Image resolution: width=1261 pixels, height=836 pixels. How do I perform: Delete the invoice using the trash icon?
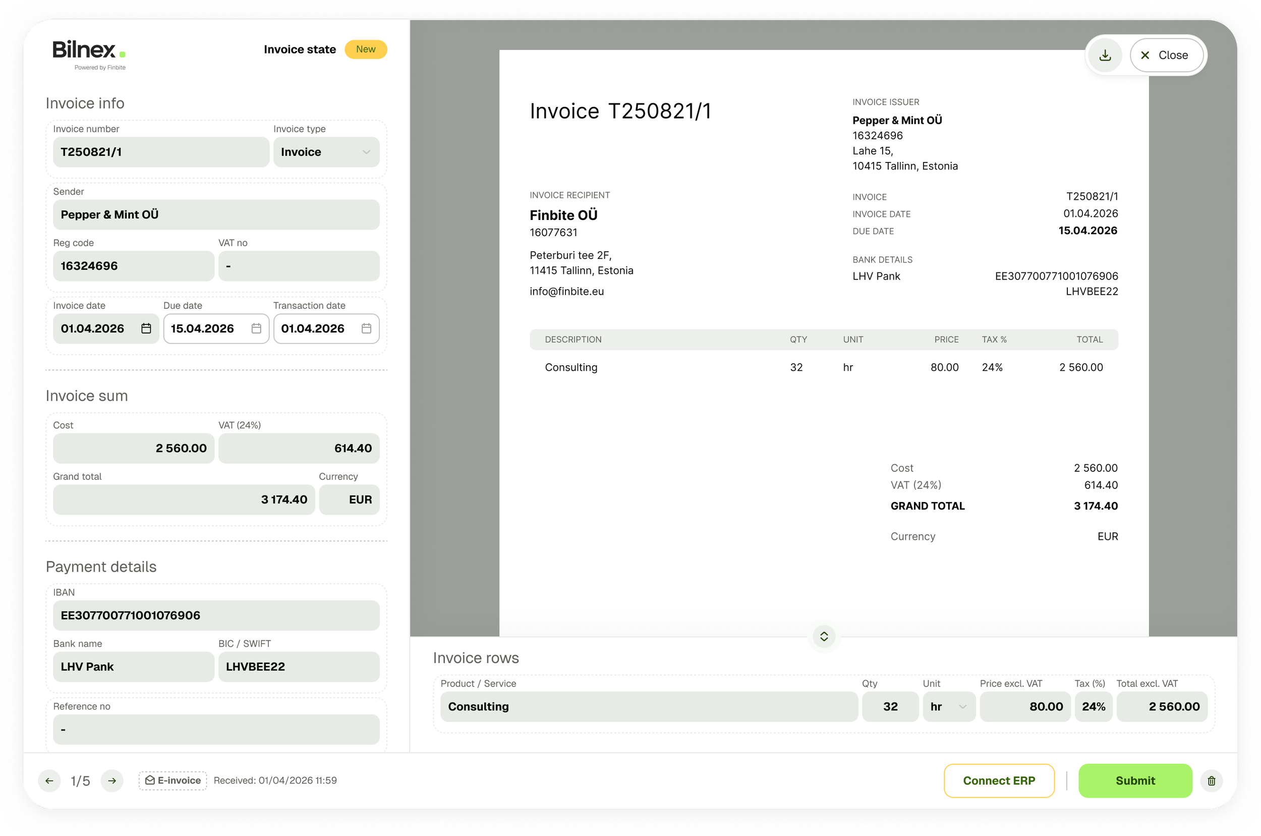(x=1211, y=781)
